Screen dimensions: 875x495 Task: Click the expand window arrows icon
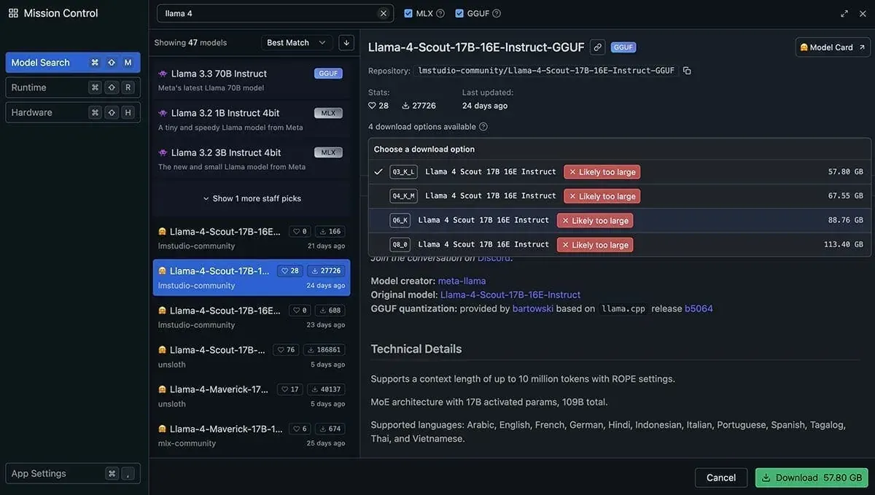click(844, 13)
